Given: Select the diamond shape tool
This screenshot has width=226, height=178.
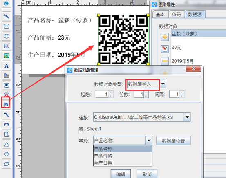Looking at the screenshot, I should tap(7, 154).
